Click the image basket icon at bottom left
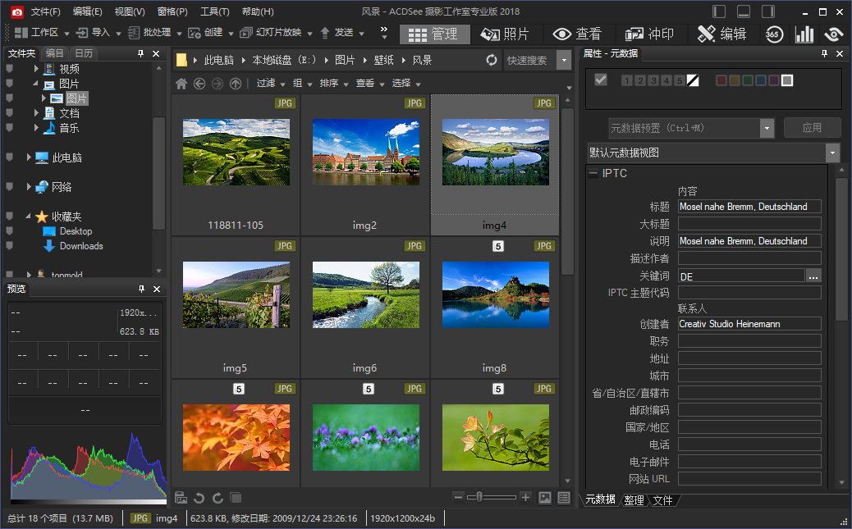The height and width of the screenshot is (529, 852). (x=181, y=498)
